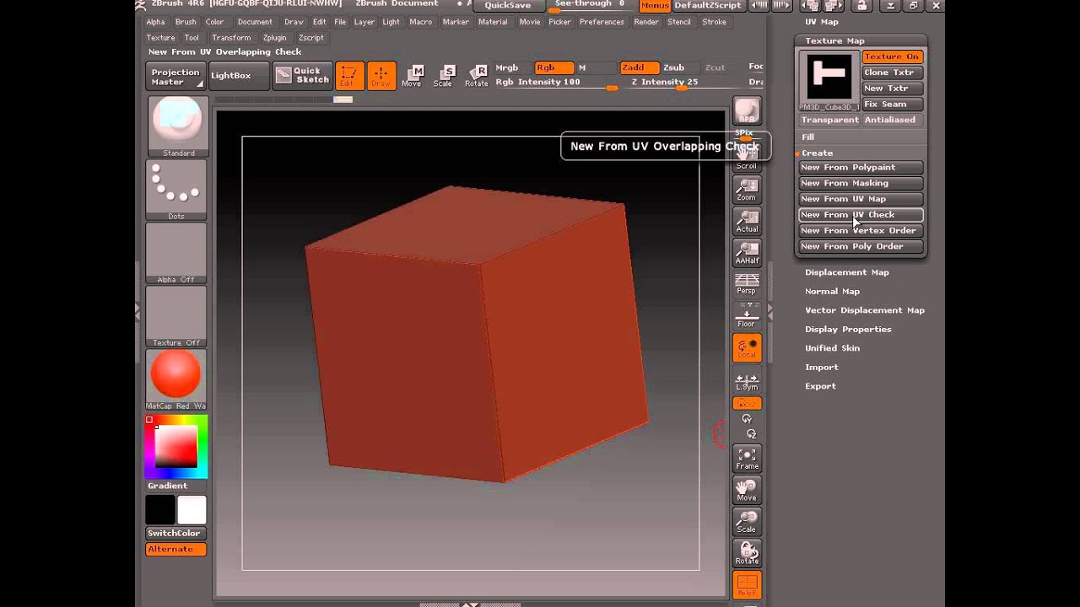Viewport: 1080px width, 607px height.
Task: Open the Alpha menu
Action: click(156, 22)
